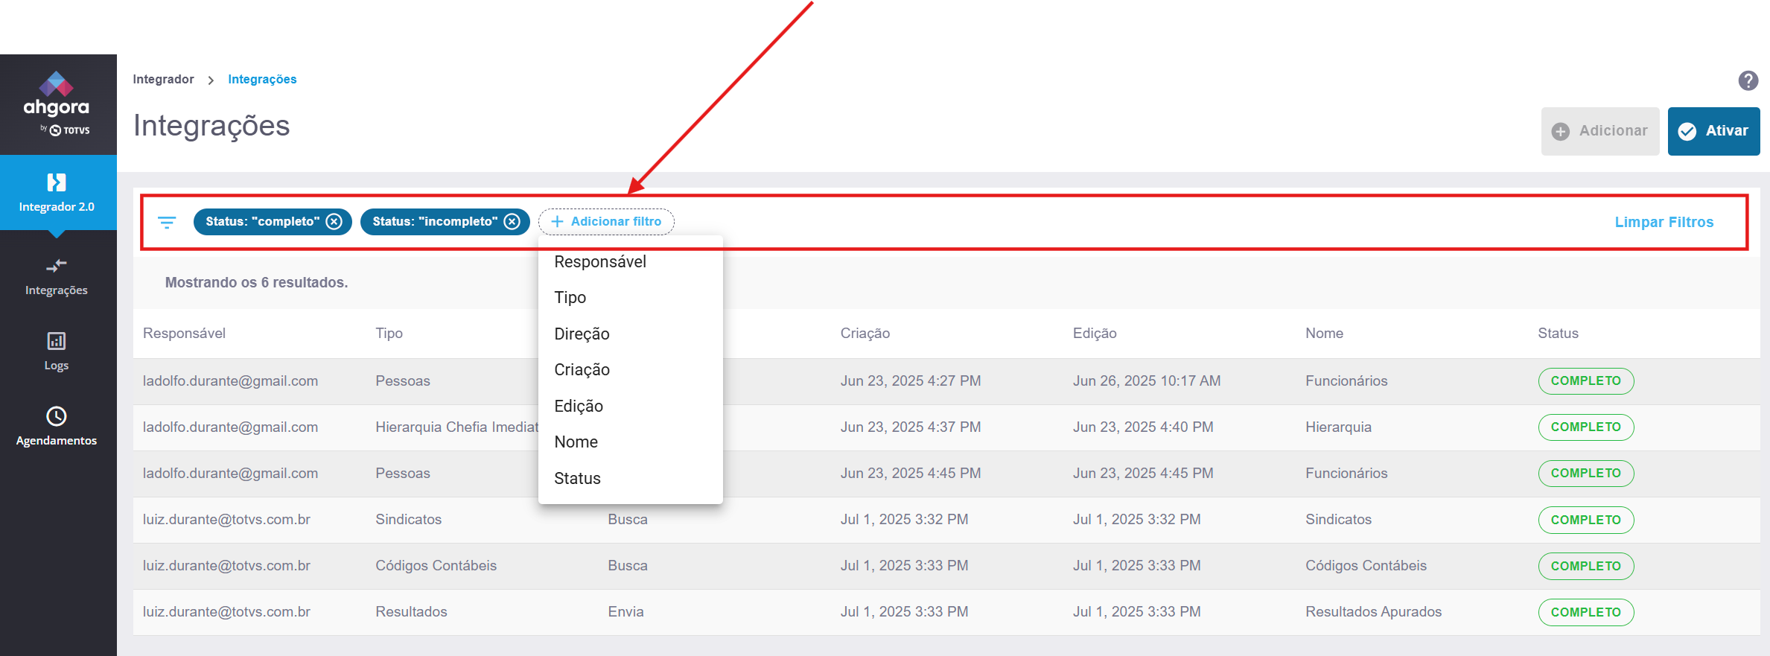This screenshot has height=656, width=1770.
Task: Click the Status "incompleto" chip label
Action: coord(435,222)
